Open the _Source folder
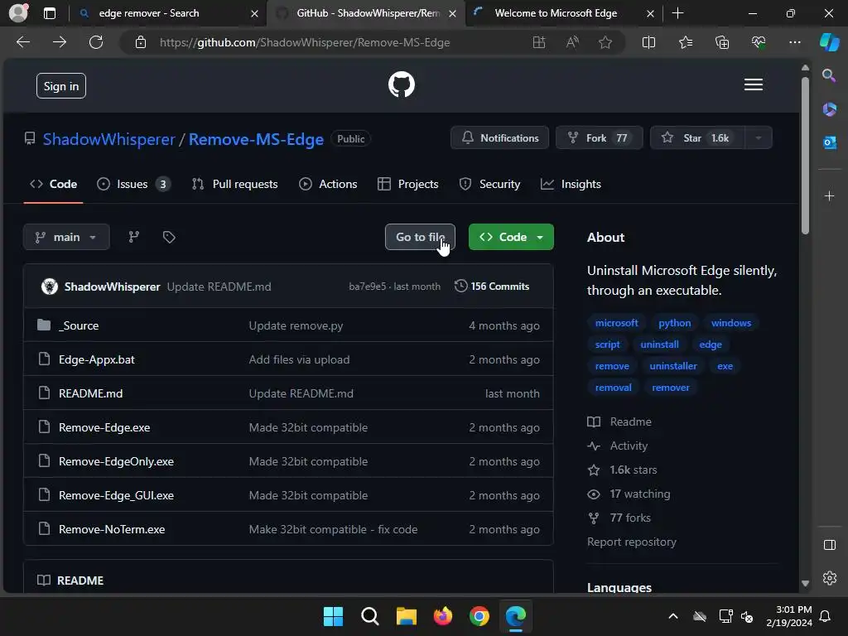The width and height of the screenshot is (848, 636). pos(79,325)
